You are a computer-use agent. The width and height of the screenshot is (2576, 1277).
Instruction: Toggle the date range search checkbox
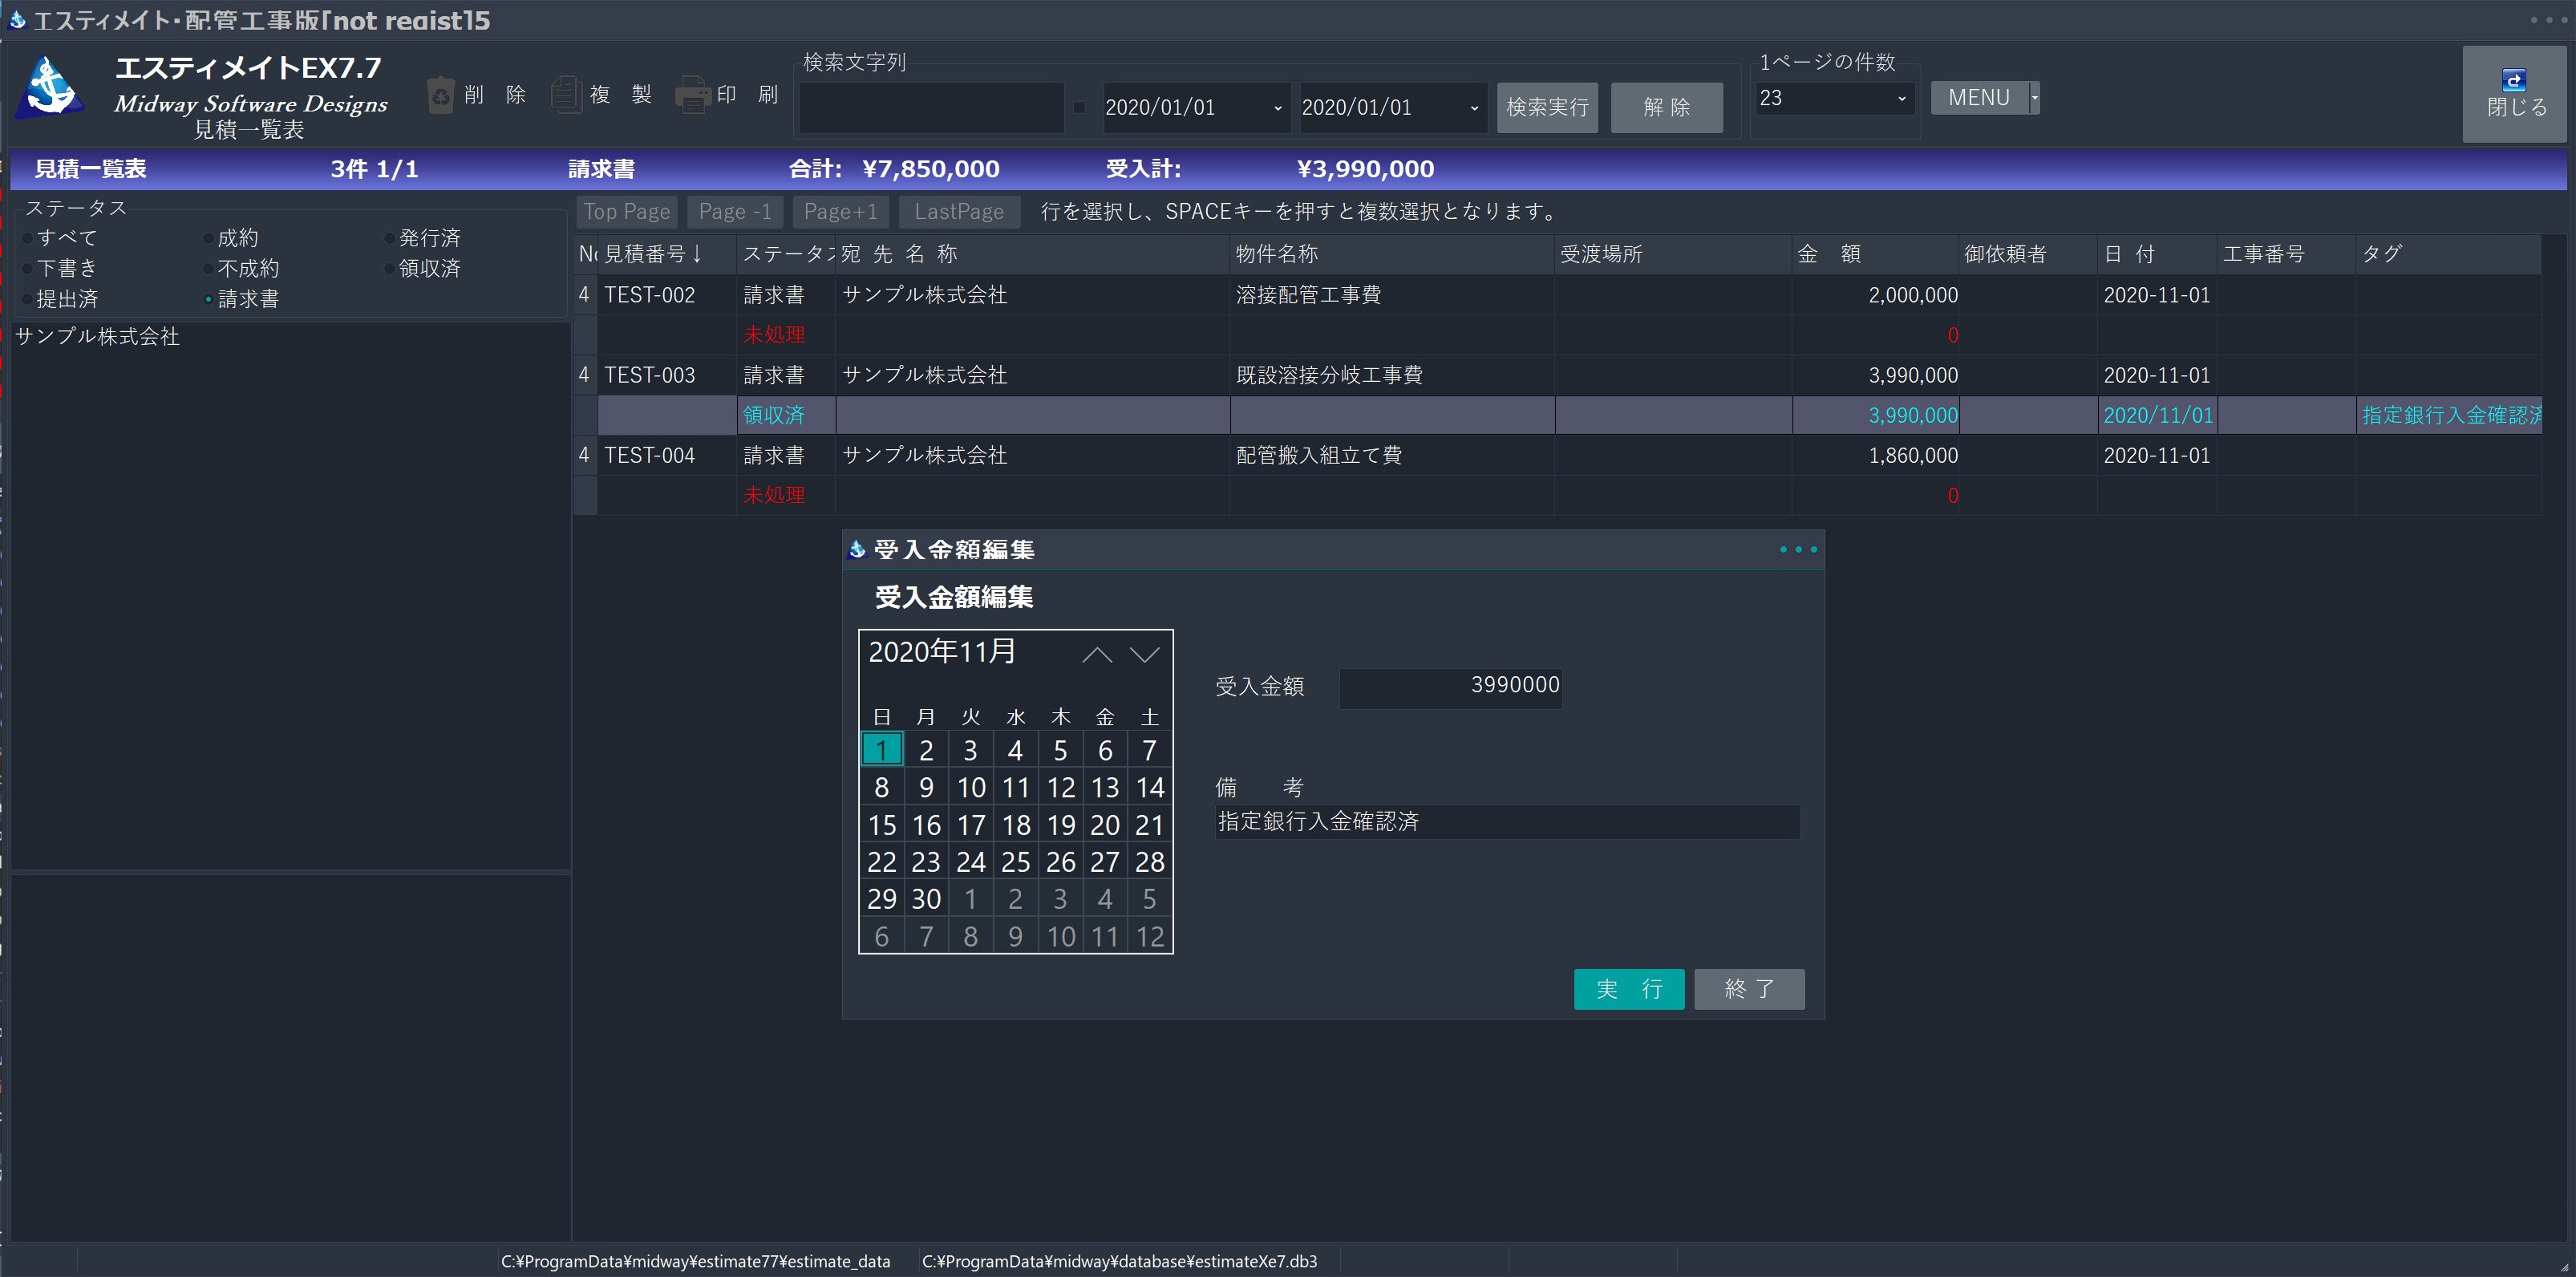1079,107
